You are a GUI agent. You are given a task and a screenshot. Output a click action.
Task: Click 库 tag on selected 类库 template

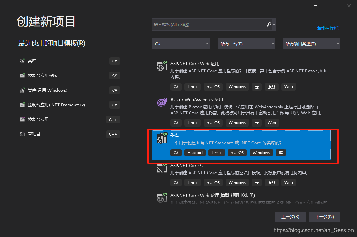point(281,153)
